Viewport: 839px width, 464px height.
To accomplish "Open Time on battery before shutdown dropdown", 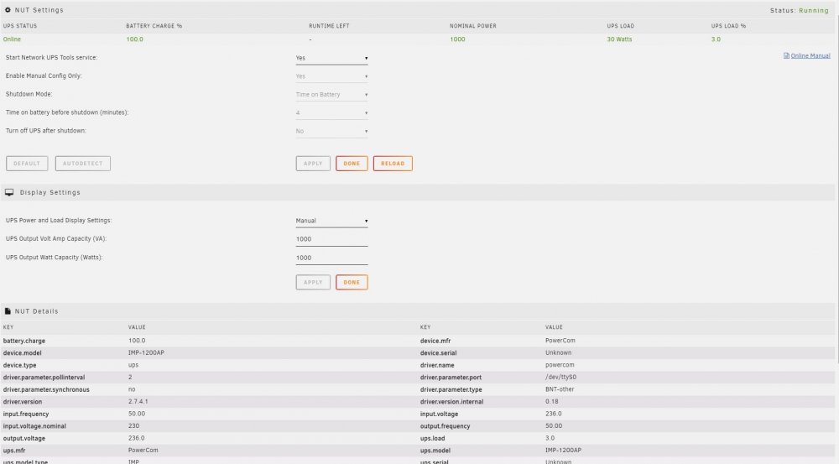I will (x=331, y=112).
